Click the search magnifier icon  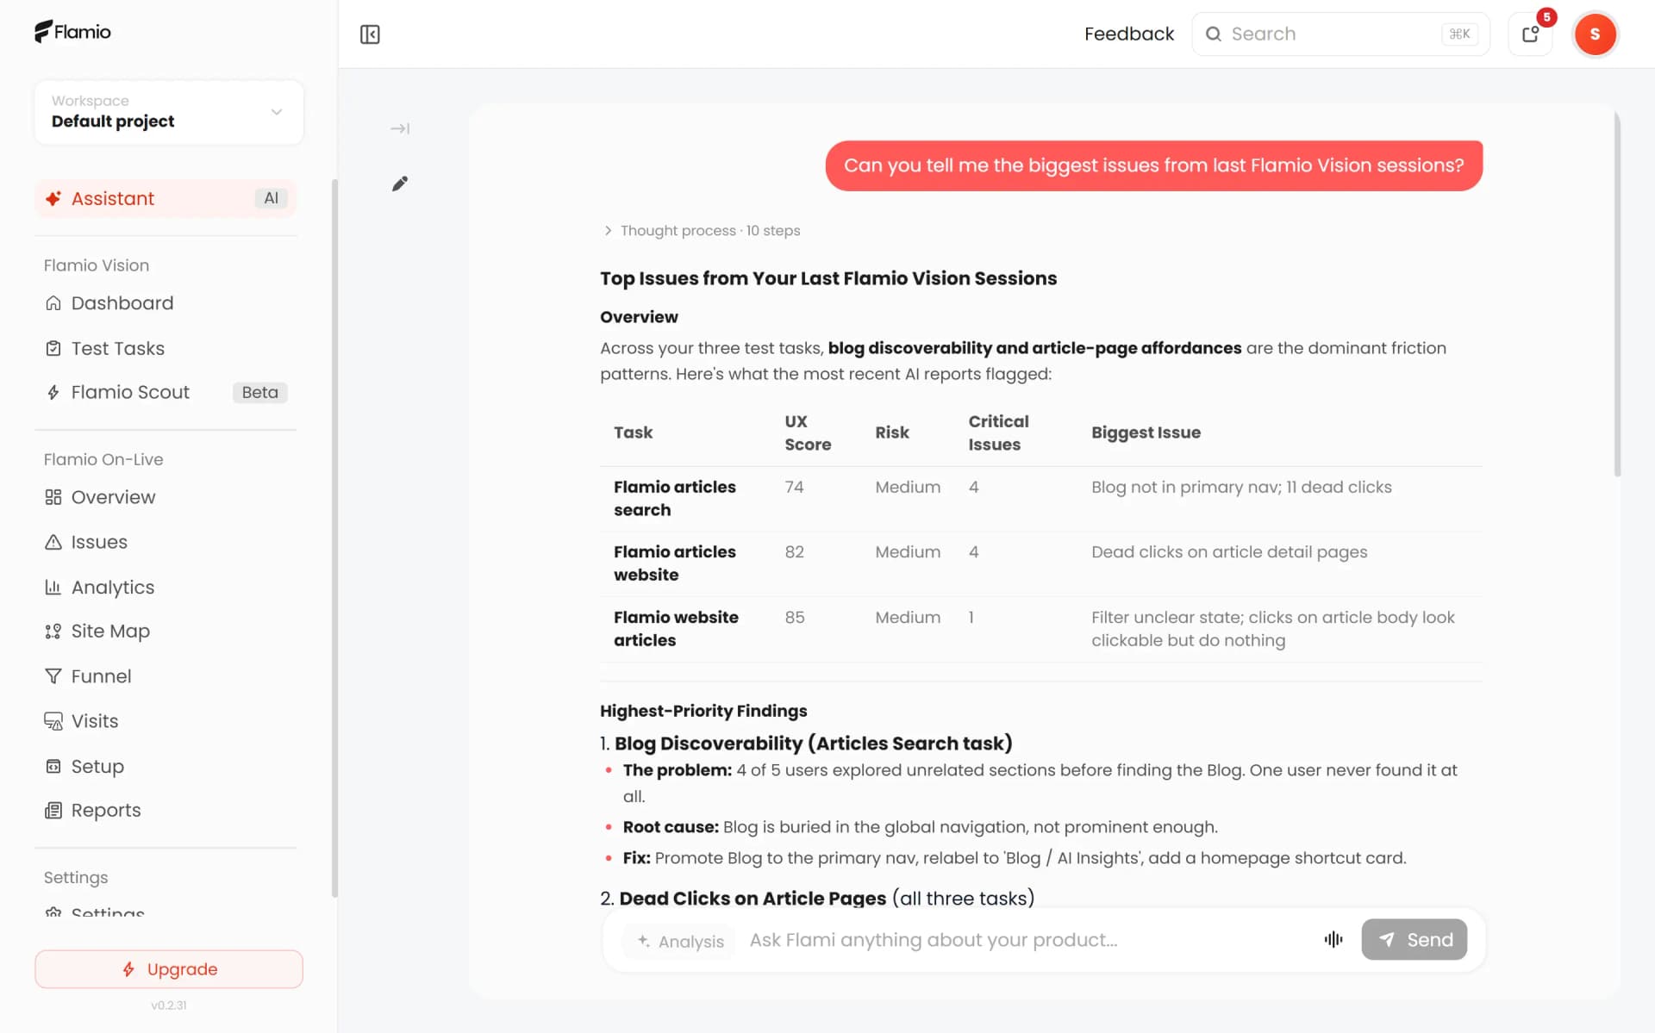(x=1213, y=34)
